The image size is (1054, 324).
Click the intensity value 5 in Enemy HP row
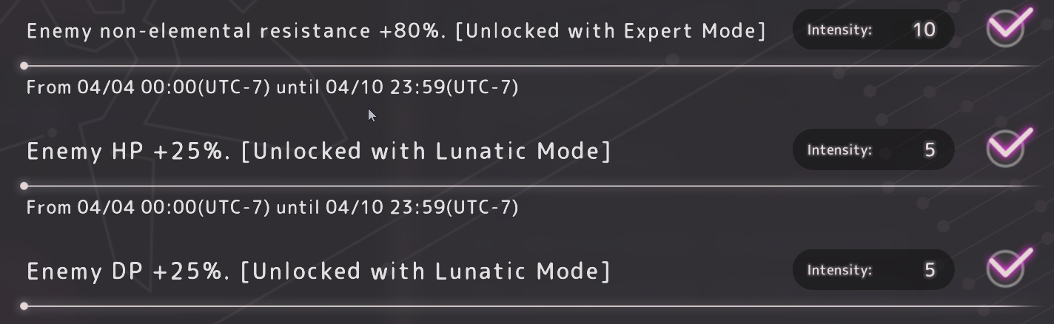[x=930, y=149]
